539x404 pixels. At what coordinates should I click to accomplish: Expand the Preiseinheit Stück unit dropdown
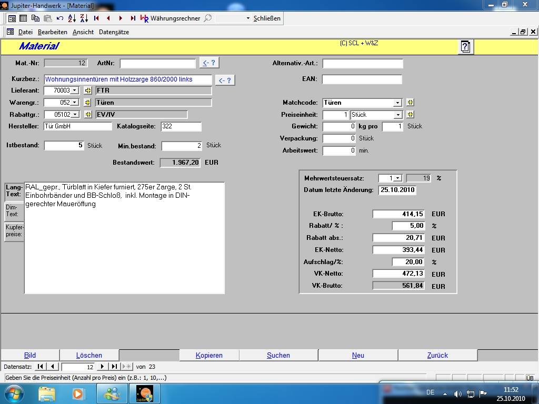(397, 115)
